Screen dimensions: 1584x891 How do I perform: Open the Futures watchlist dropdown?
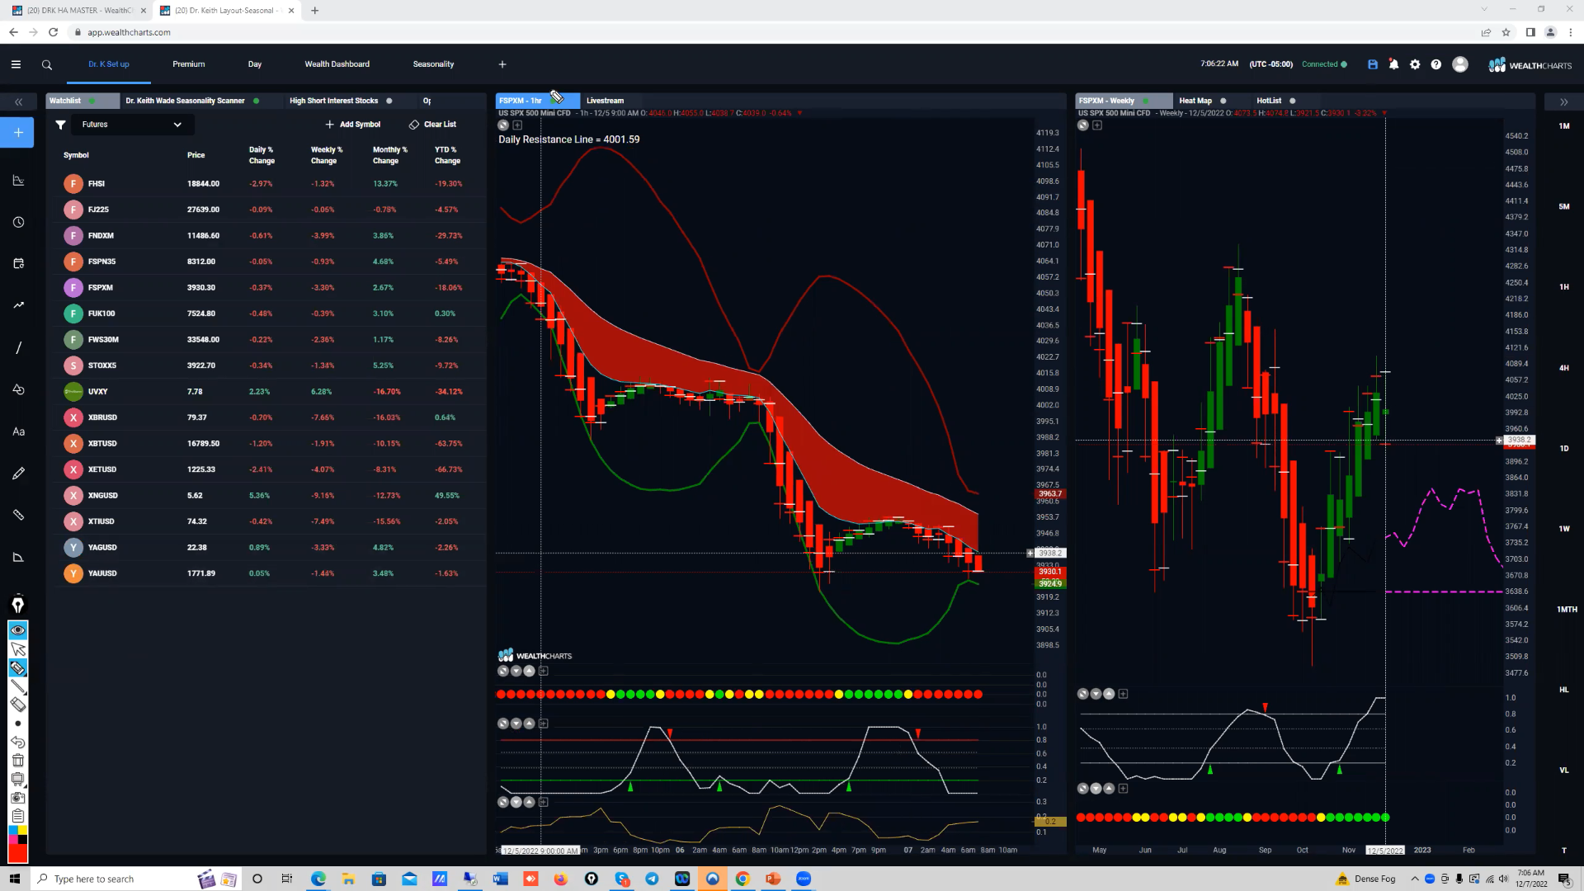131,125
